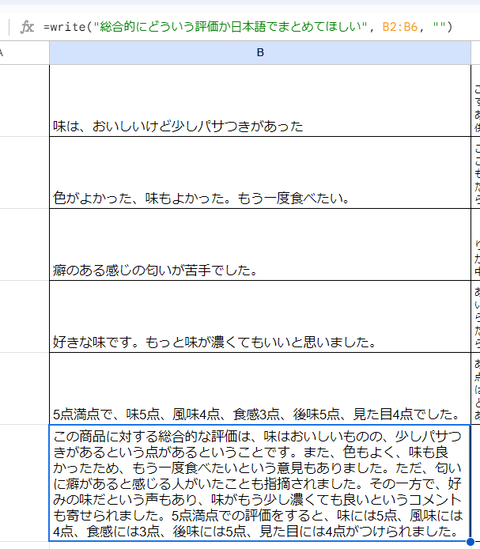Select cell with 5点満点 scores review
The width and height of the screenshot is (480, 549).
pos(259,388)
